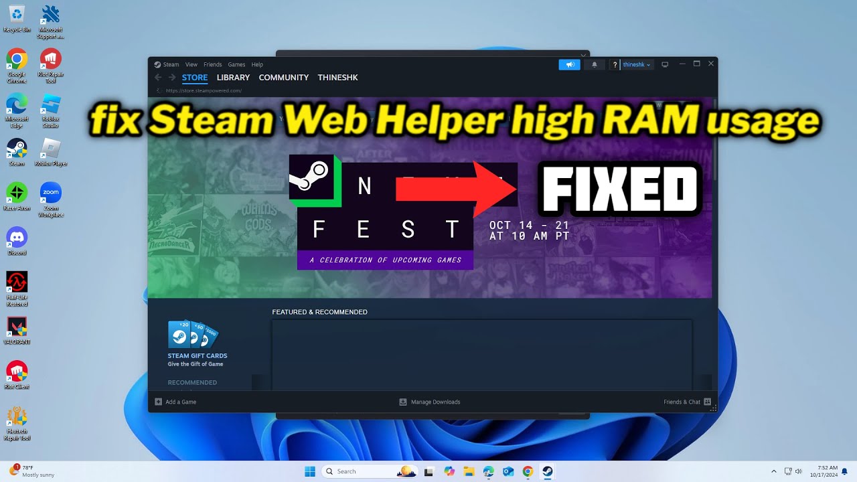
Task: Open Riot Repair Tool desktop shortcut
Action: pyautogui.click(x=51, y=66)
